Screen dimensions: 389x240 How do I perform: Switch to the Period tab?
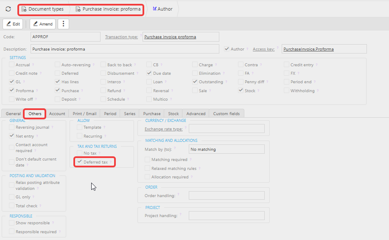click(x=110, y=113)
